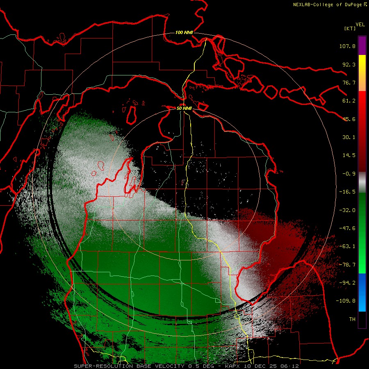Click the gray near-zero segment of color bar
The height and width of the screenshot is (369, 369).
(x=362, y=182)
